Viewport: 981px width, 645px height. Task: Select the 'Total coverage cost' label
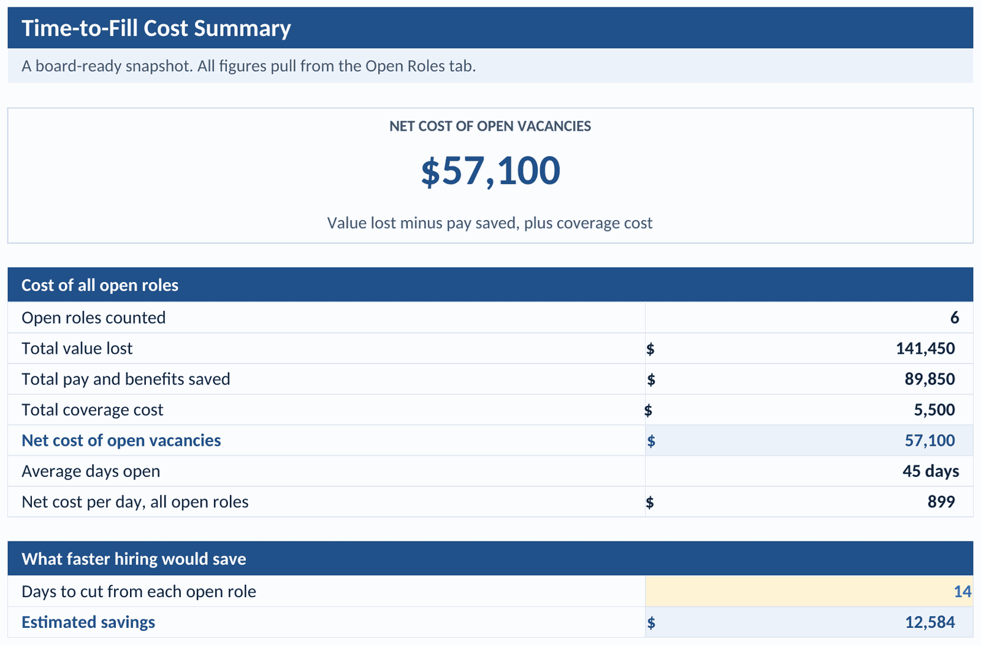click(x=92, y=410)
